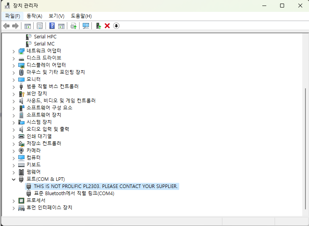Expand the 디스크 드라이브 category
Viewport: 309px width, 226px height.
pos(13,59)
